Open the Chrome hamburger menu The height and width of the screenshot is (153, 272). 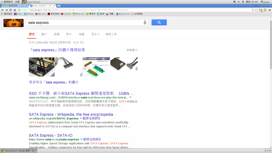[270, 10]
